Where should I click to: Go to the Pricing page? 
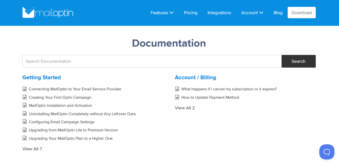click(191, 13)
